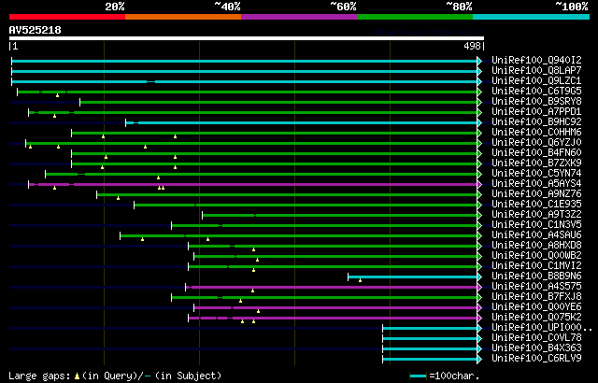The height and width of the screenshot is (383, 598).
Task: Open the UniRef100_B9SRY8 subject label
Action: tap(536, 102)
